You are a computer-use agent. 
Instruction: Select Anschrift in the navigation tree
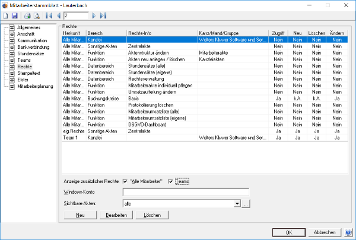(x=26, y=34)
